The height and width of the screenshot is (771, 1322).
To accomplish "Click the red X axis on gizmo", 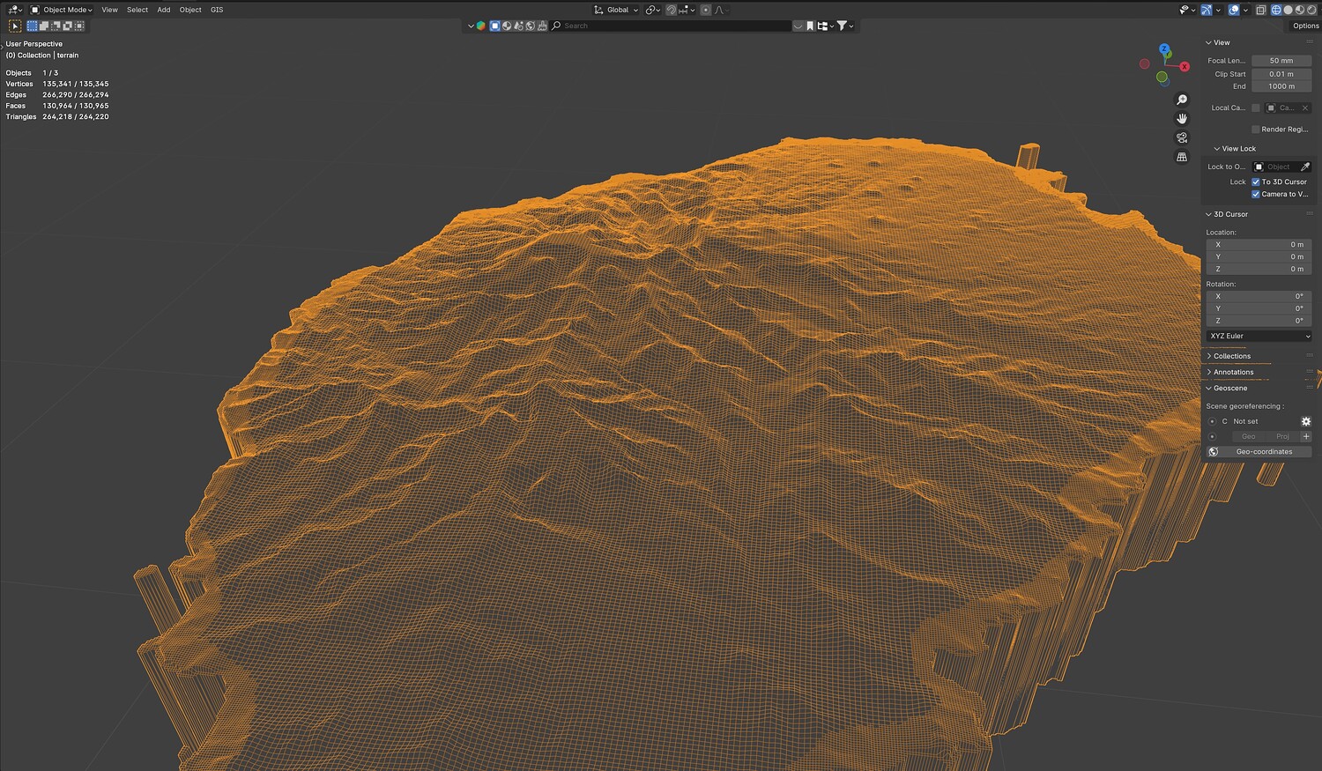I will 1185,67.
